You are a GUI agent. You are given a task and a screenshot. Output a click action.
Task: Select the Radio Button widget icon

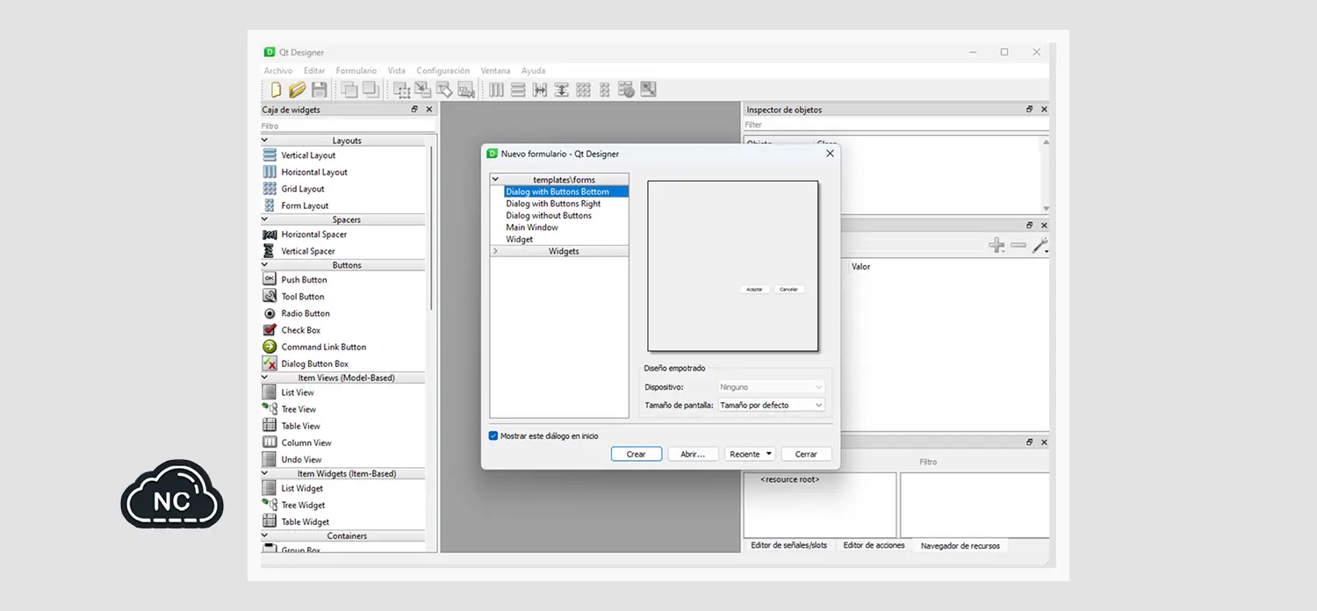tap(270, 313)
